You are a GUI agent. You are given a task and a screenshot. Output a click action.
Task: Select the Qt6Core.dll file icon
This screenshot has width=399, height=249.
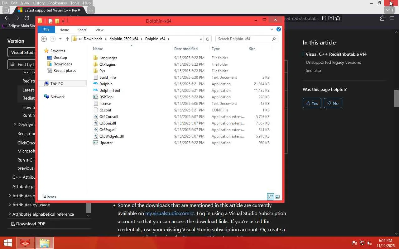pos(96,117)
